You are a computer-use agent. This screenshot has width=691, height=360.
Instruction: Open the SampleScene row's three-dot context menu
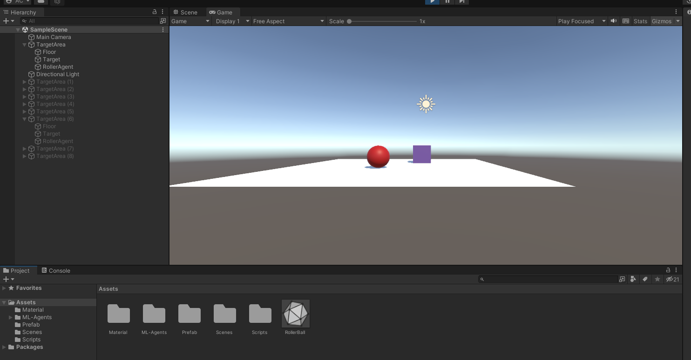pyautogui.click(x=163, y=30)
